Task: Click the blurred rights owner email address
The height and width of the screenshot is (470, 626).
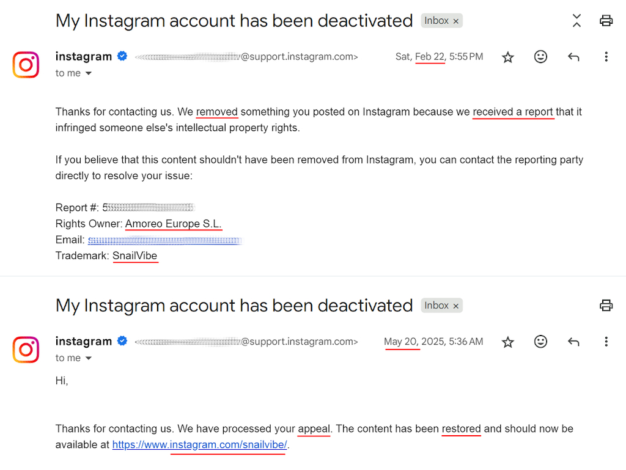Action: [x=164, y=240]
